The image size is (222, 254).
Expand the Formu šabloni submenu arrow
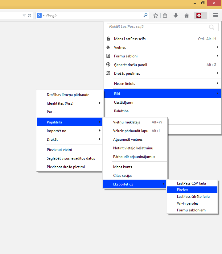(x=218, y=56)
